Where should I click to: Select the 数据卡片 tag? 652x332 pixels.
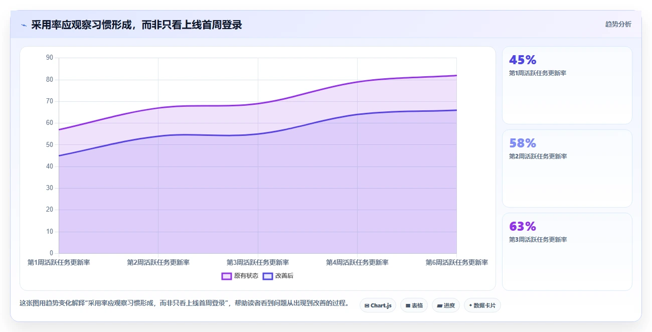click(482, 305)
